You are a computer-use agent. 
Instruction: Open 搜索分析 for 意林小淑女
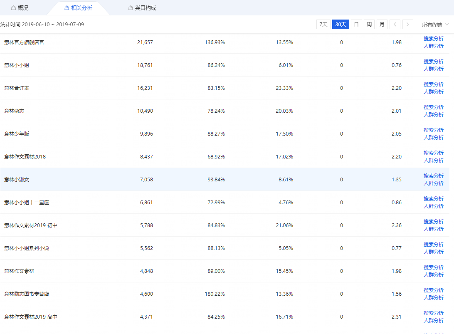tap(433, 176)
